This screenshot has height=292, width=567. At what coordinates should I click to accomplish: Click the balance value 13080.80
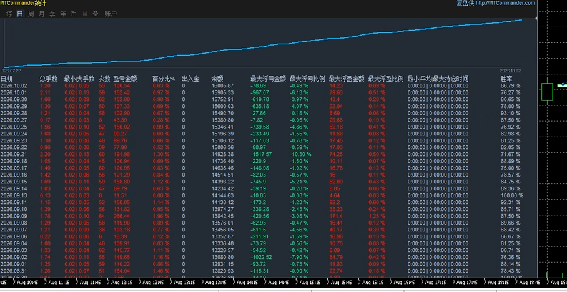pos(222,257)
